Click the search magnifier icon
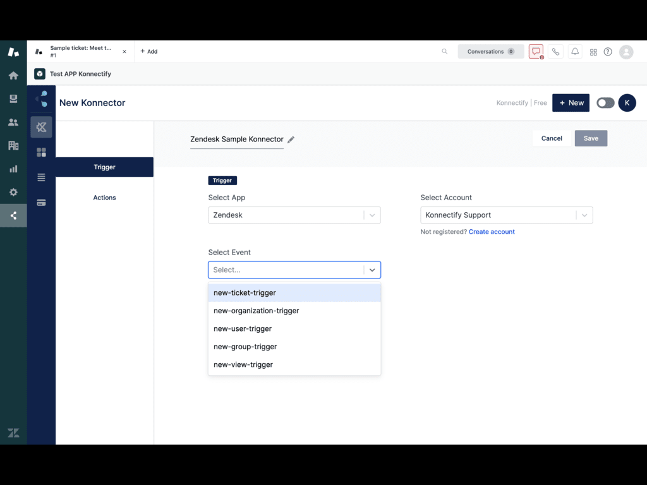This screenshot has width=647, height=485. pyautogui.click(x=444, y=52)
